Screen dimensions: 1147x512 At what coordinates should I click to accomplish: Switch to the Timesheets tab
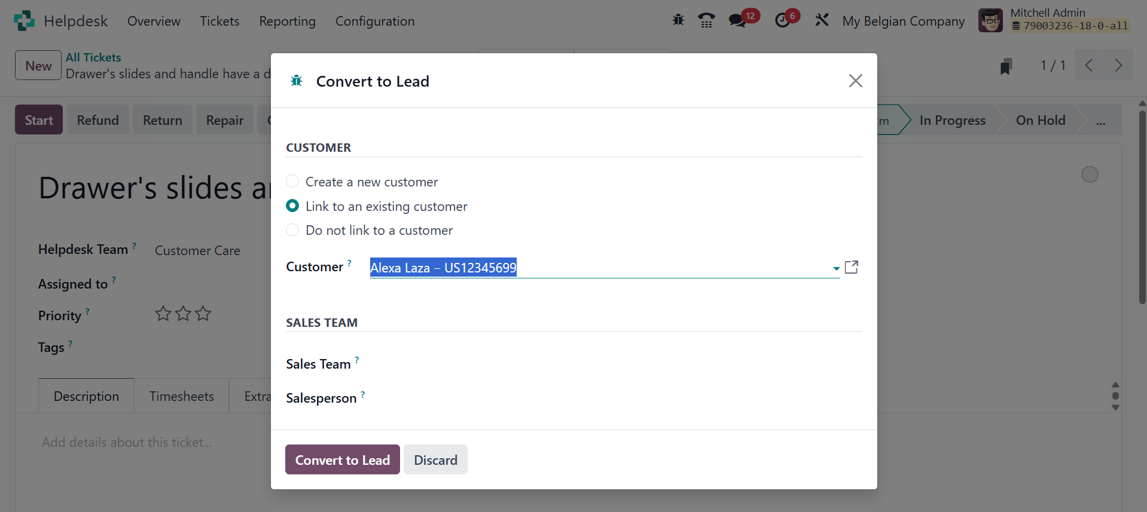click(181, 396)
